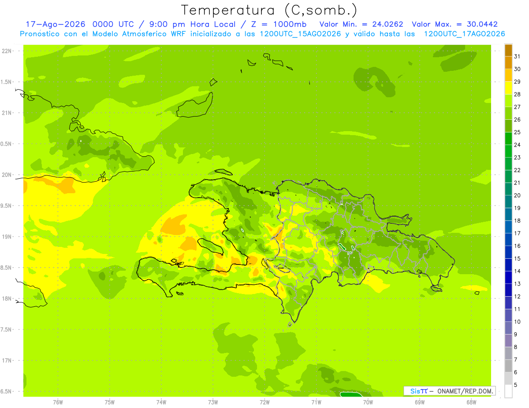Pick the dark blue swatch between 13 and 14
The width and height of the screenshot is (529, 408).
point(508,277)
